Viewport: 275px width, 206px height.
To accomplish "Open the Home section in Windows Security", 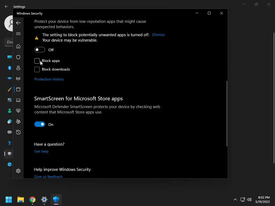I will coord(18,46).
